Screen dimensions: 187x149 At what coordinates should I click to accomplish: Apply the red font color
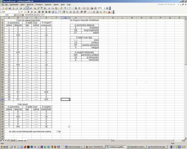click(x=109, y=12)
